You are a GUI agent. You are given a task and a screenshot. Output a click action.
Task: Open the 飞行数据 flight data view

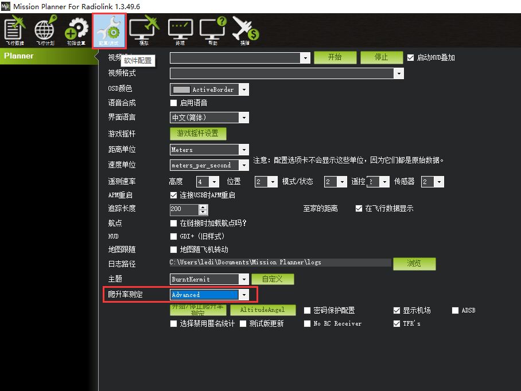pyautogui.click(x=15, y=30)
